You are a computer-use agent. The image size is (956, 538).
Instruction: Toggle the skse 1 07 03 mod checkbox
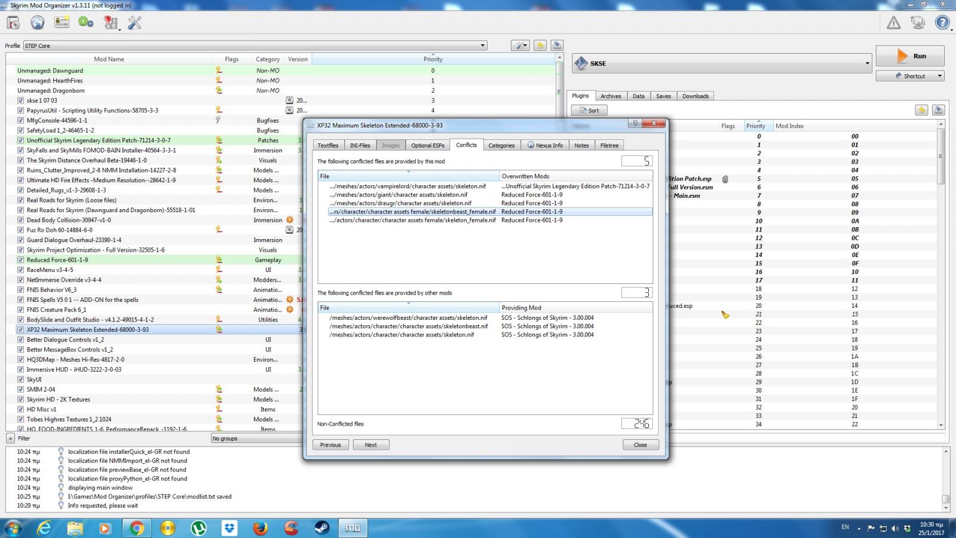(21, 100)
